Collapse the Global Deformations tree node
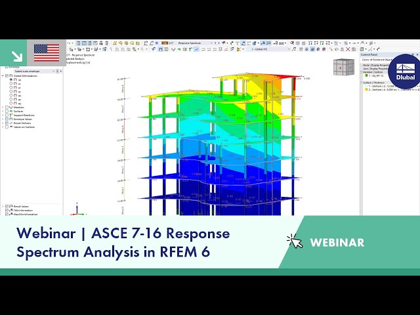Image resolution: width=420 pixels, height=315 pixels. click(x=3, y=76)
